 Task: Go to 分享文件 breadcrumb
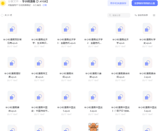[13, 2]
